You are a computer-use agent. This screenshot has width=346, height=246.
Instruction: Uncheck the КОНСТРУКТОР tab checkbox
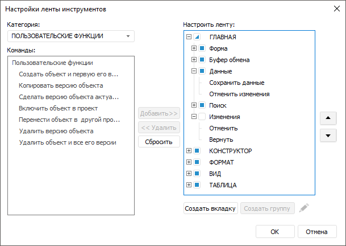pyautogui.click(x=197, y=151)
